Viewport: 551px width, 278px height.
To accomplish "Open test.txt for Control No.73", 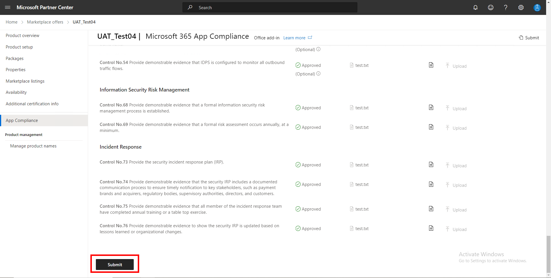I will pos(359,165).
